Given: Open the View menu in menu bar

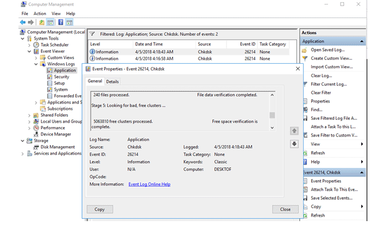Looking at the screenshot, I should tap(56, 13).
